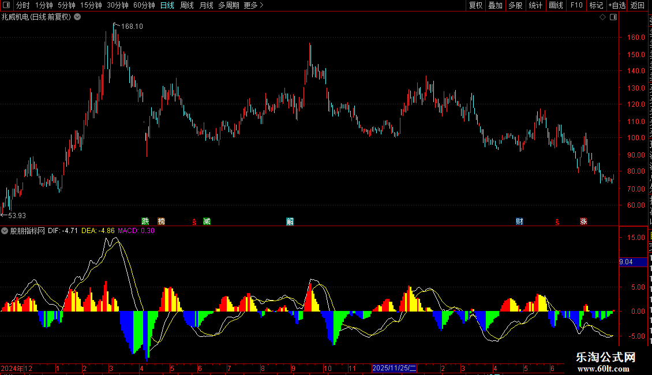Viewport: 652px width, 375px height.
Task: Open the 多股 multi-stock view
Action: pos(515,5)
